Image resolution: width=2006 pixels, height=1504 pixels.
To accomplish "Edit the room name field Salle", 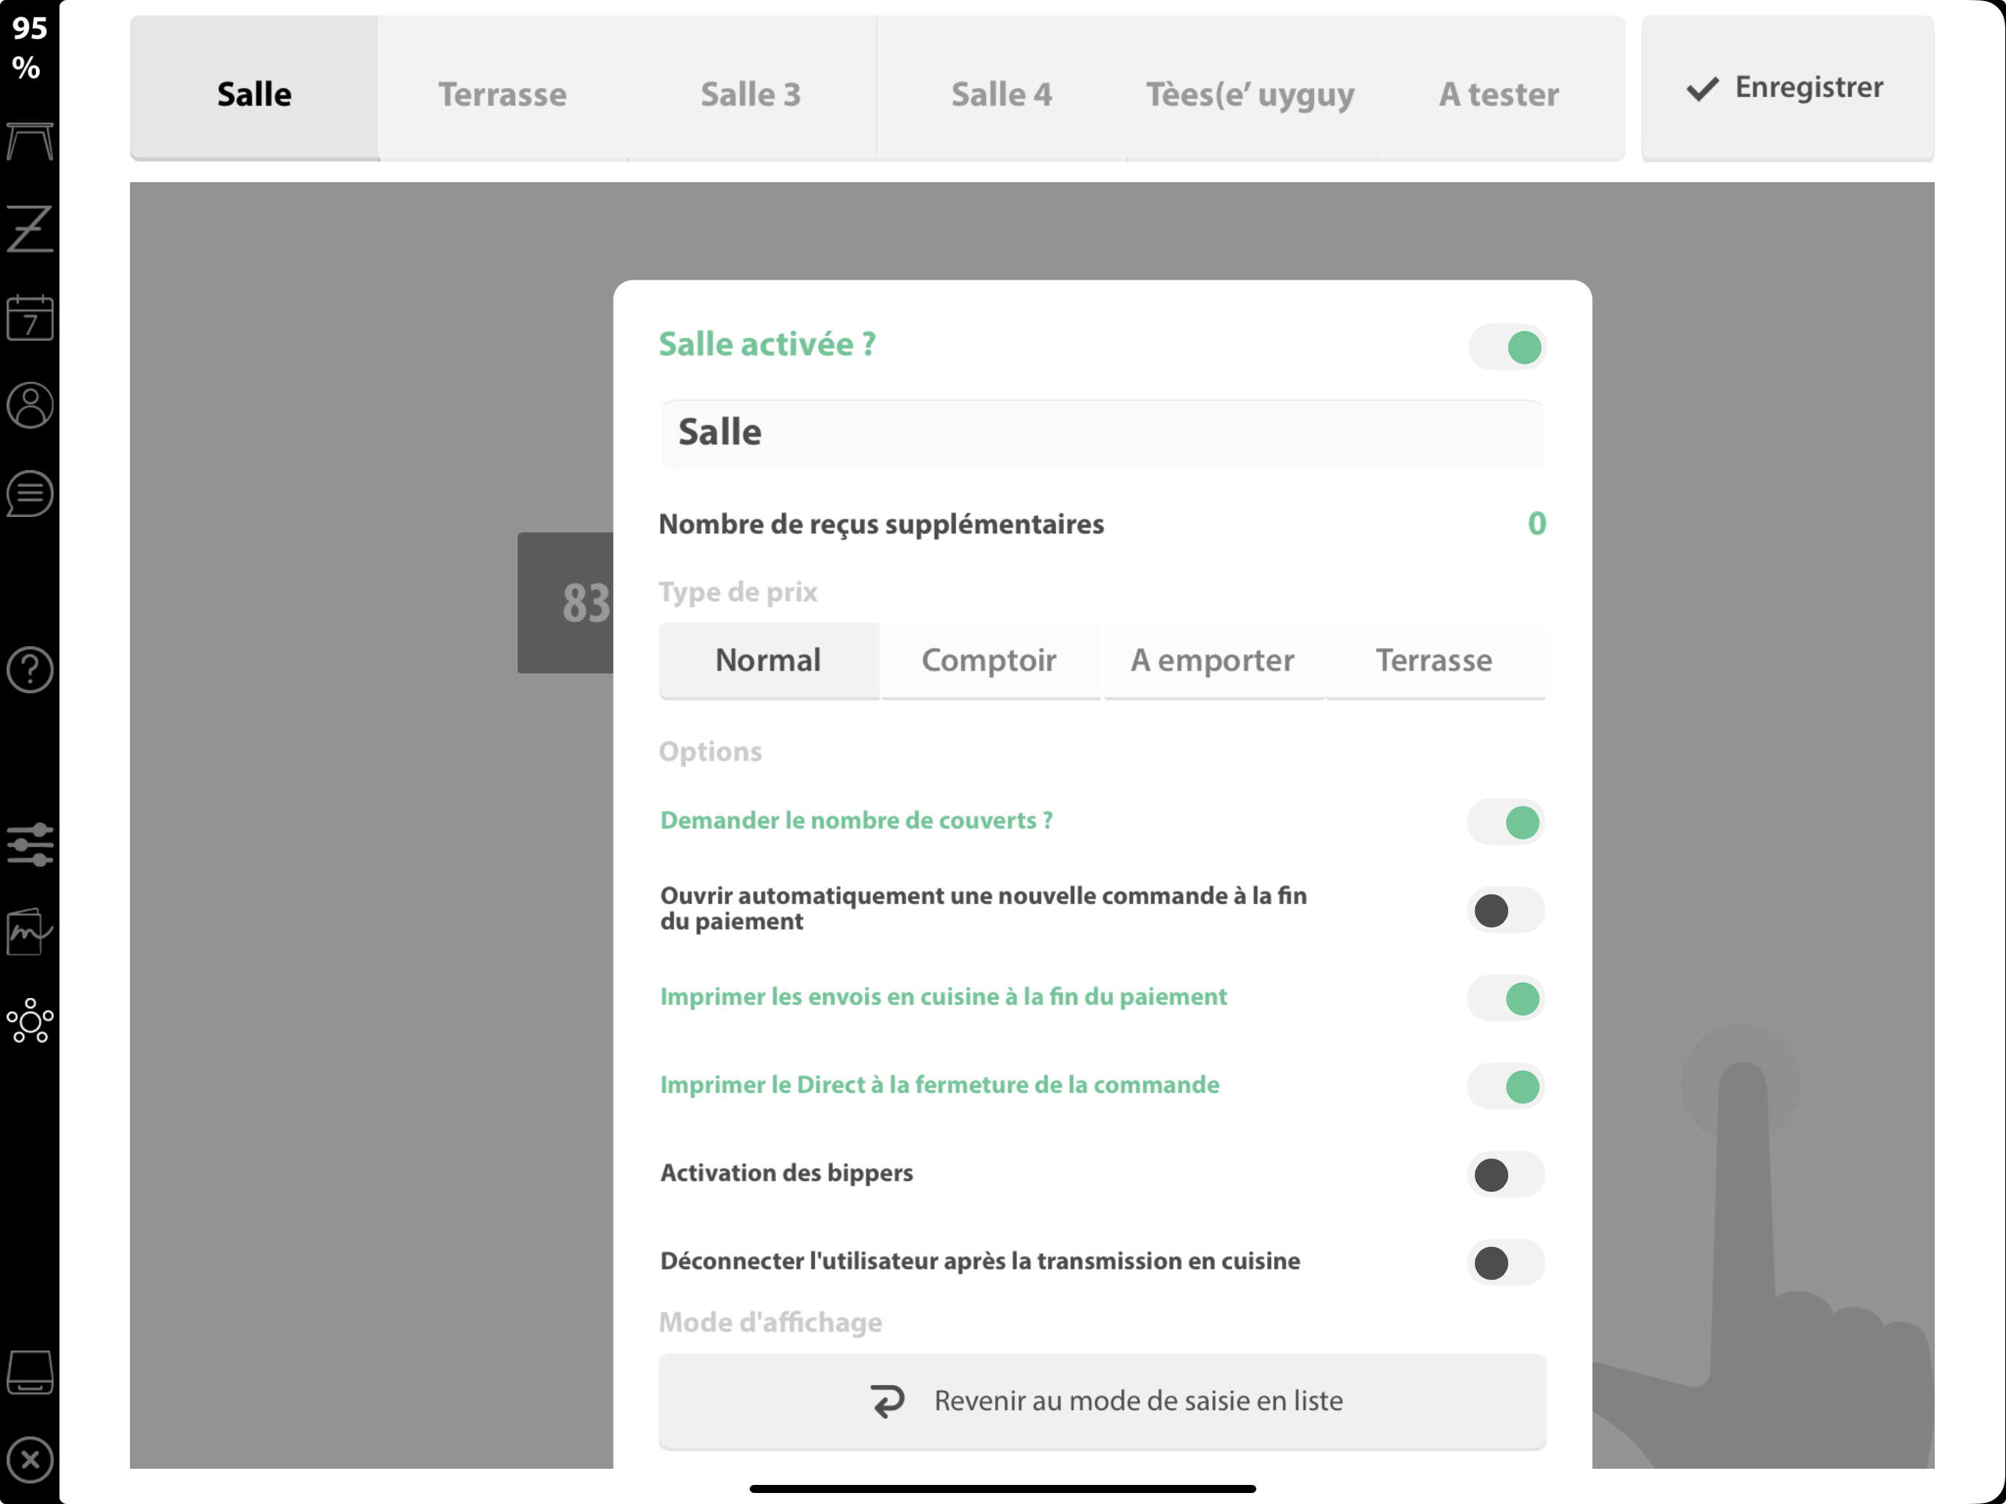I will click(1102, 433).
